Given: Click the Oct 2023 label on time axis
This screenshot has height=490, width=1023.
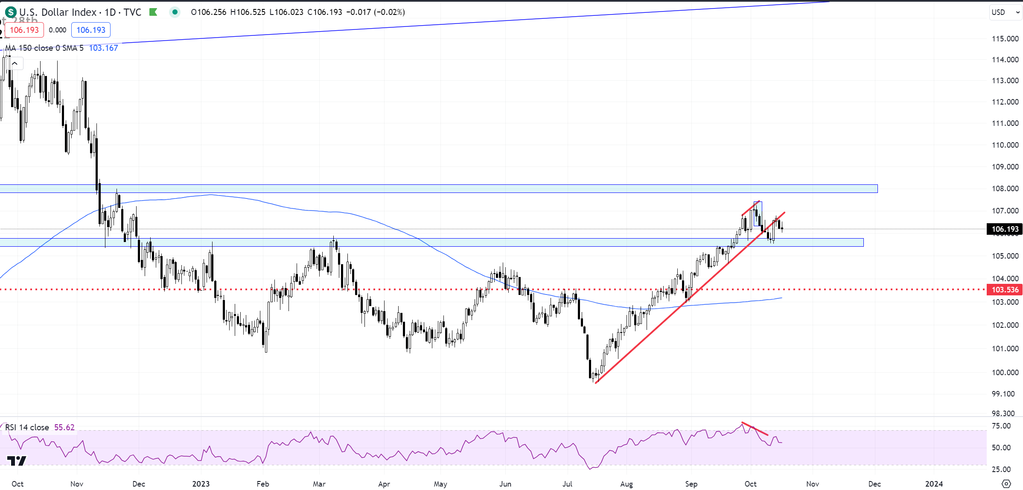Looking at the screenshot, I should click(750, 484).
